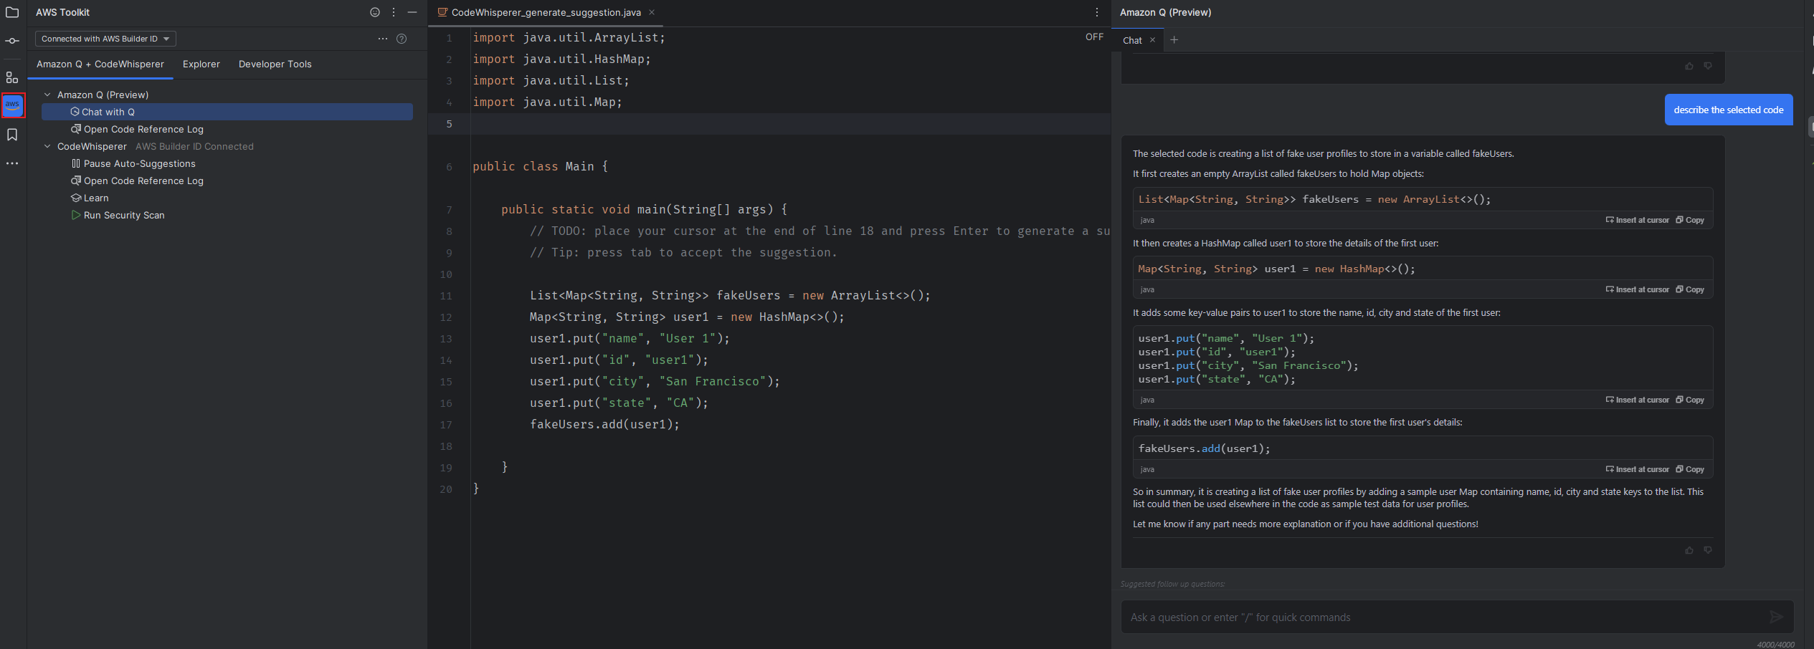Open AWS Toolkit panel options menu
The image size is (1814, 649).
point(394,12)
